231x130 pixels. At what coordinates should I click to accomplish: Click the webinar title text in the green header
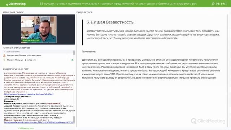pos(118,4)
